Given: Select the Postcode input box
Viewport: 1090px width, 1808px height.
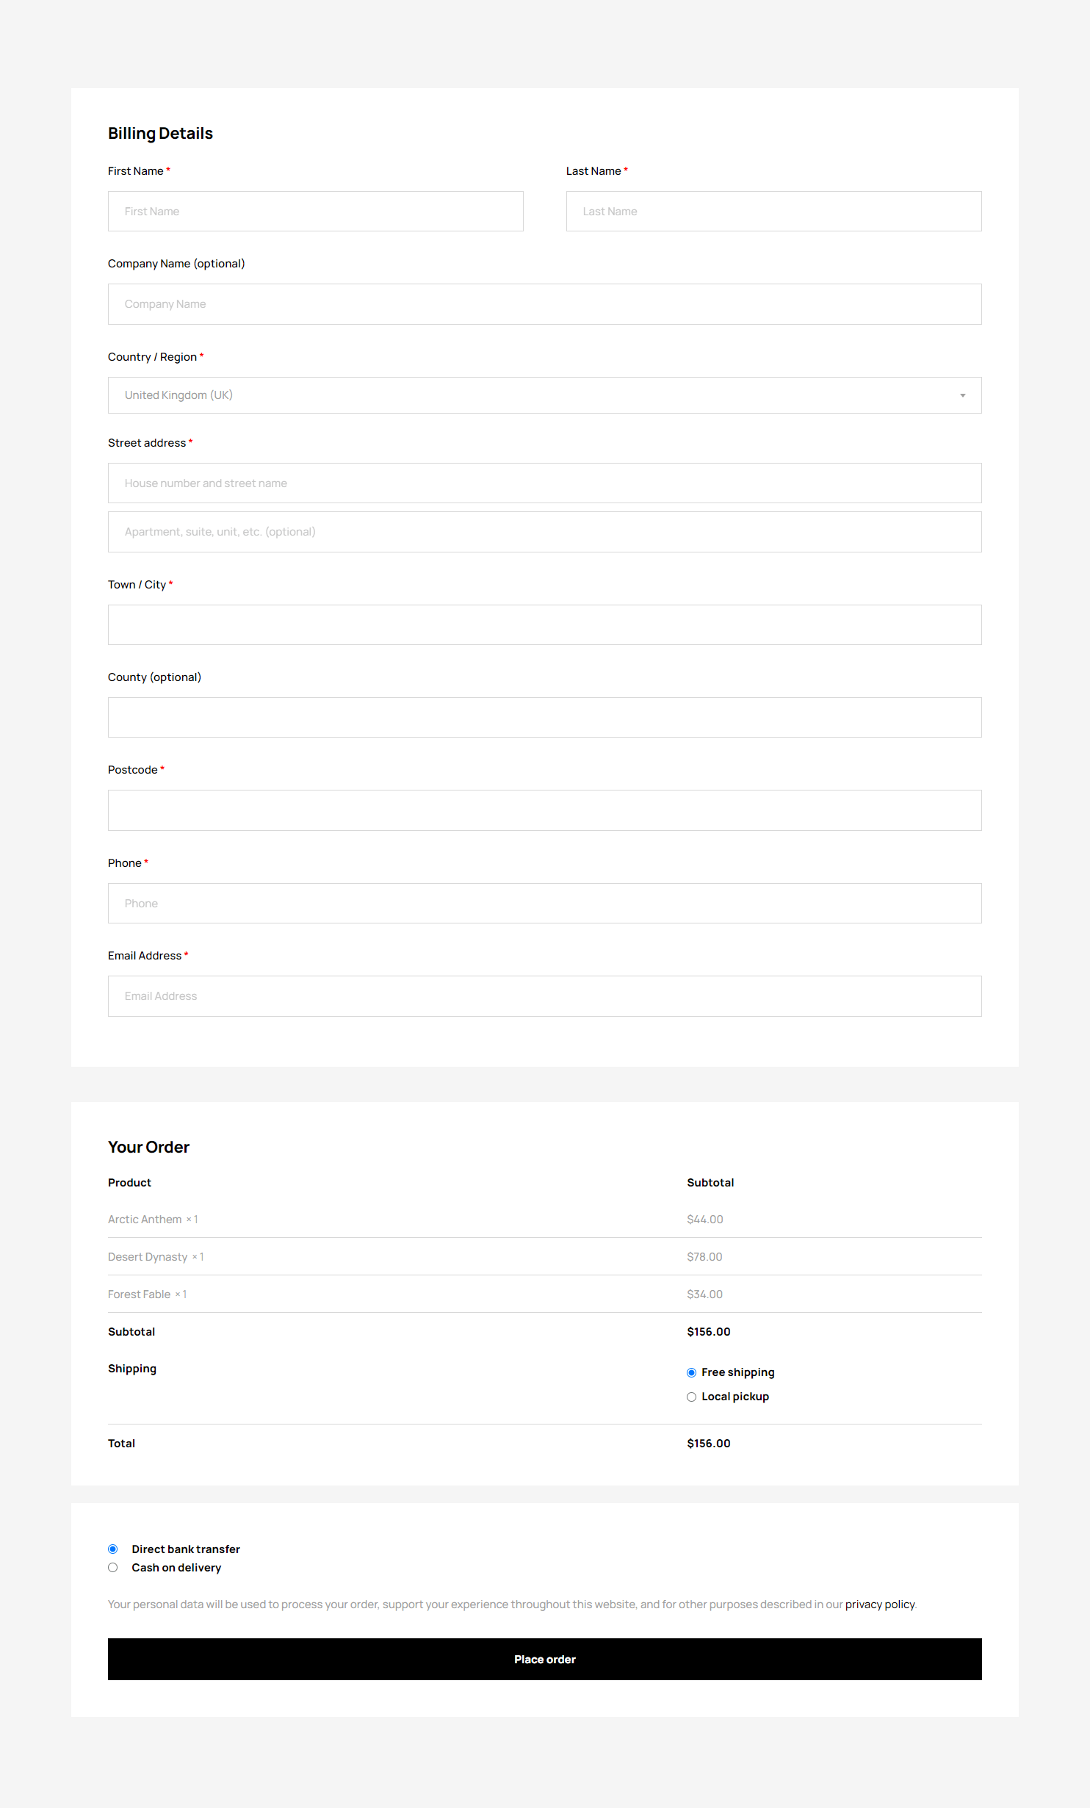Looking at the screenshot, I should point(544,810).
